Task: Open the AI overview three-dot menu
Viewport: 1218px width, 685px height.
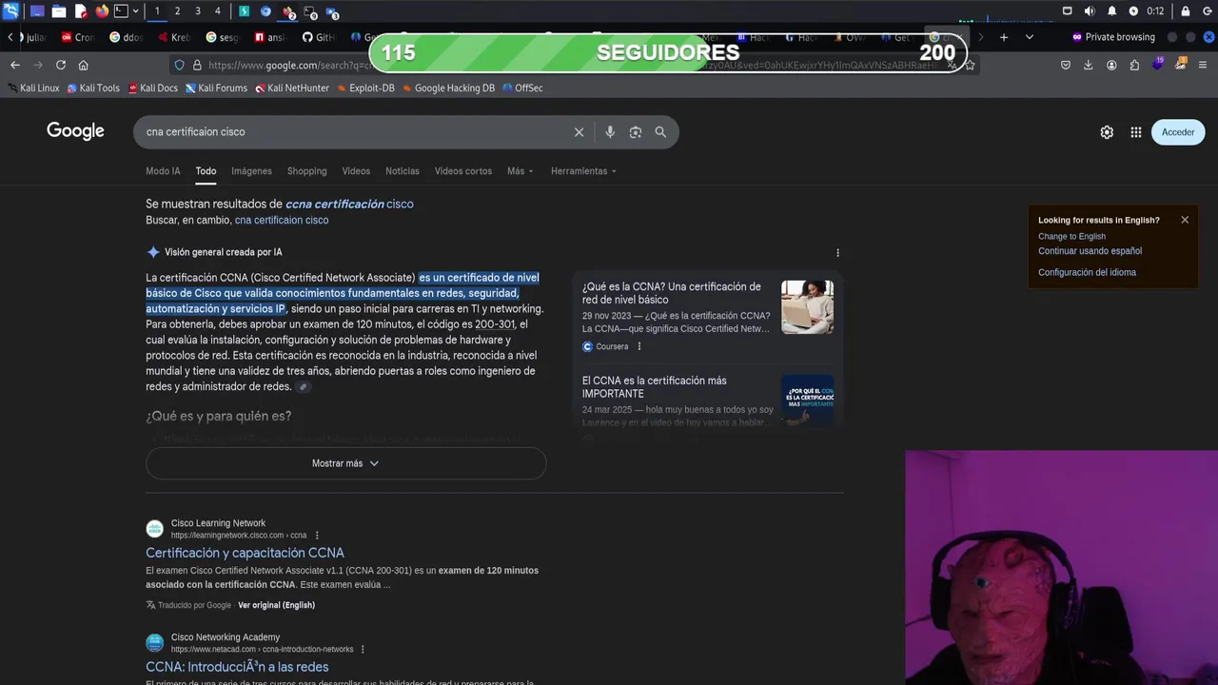Action: click(x=837, y=253)
